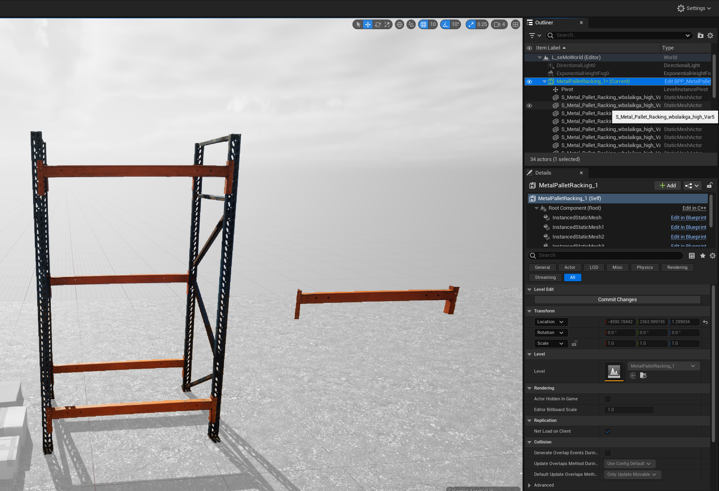
Task: Reset Location to default arrow icon
Action: (x=705, y=322)
